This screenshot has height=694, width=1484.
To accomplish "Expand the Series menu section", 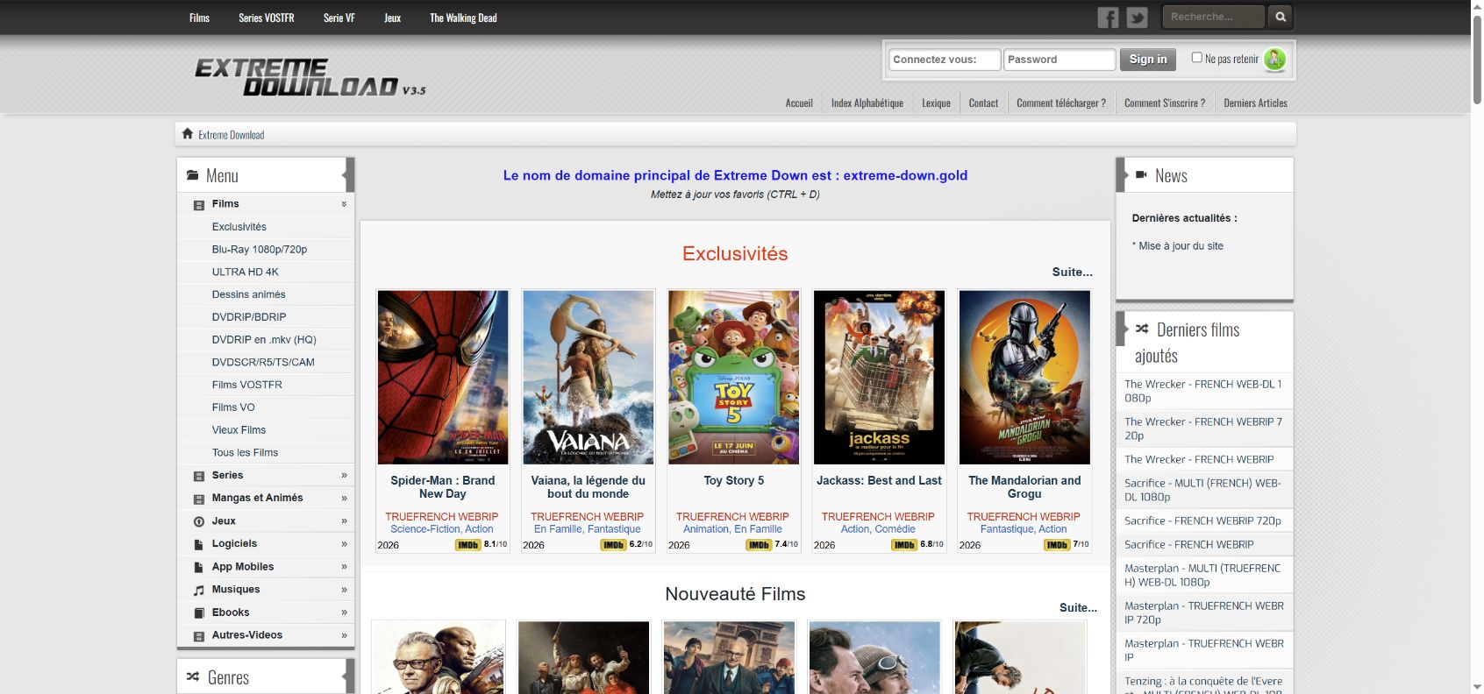I will pos(344,475).
